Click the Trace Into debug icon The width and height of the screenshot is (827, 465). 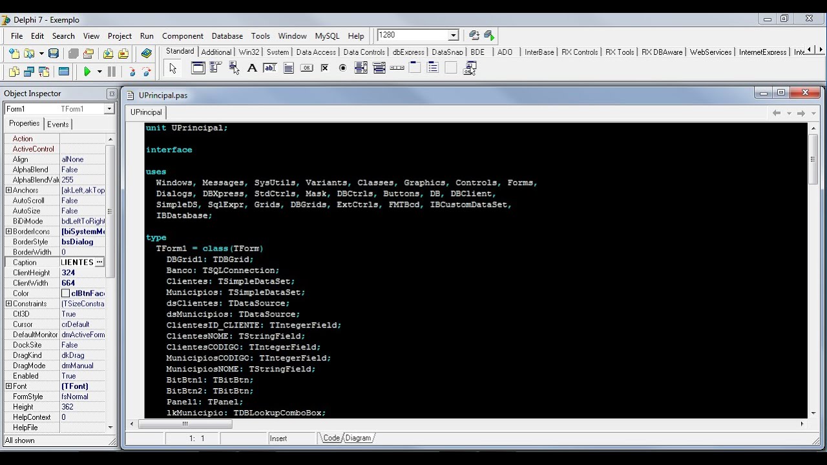pos(131,72)
